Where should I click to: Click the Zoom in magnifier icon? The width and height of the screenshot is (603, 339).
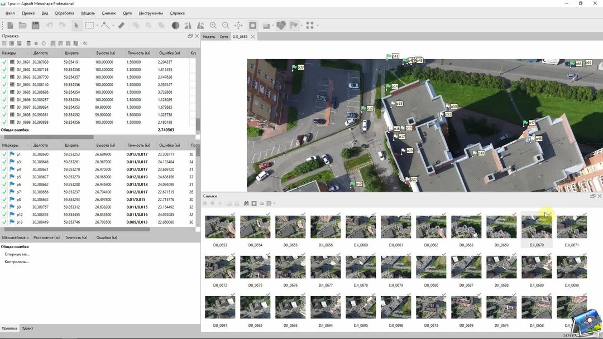[213, 25]
